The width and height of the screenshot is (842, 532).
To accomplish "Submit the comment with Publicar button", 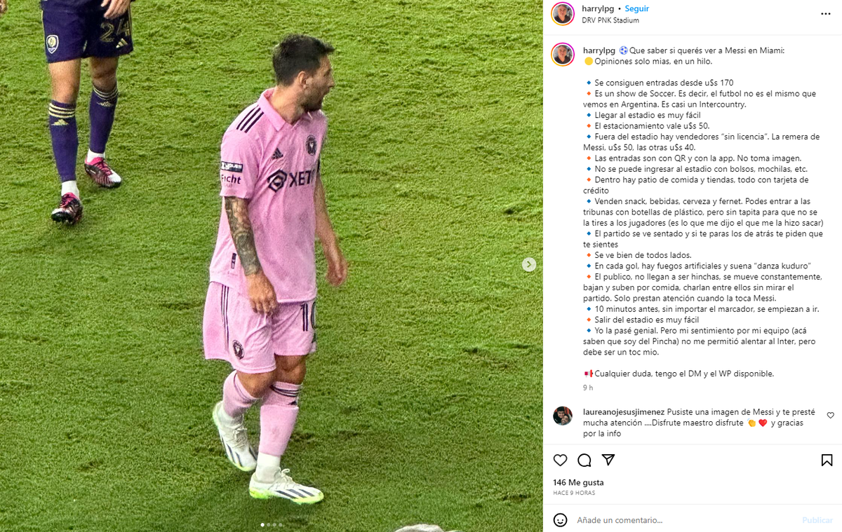I will point(817,520).
